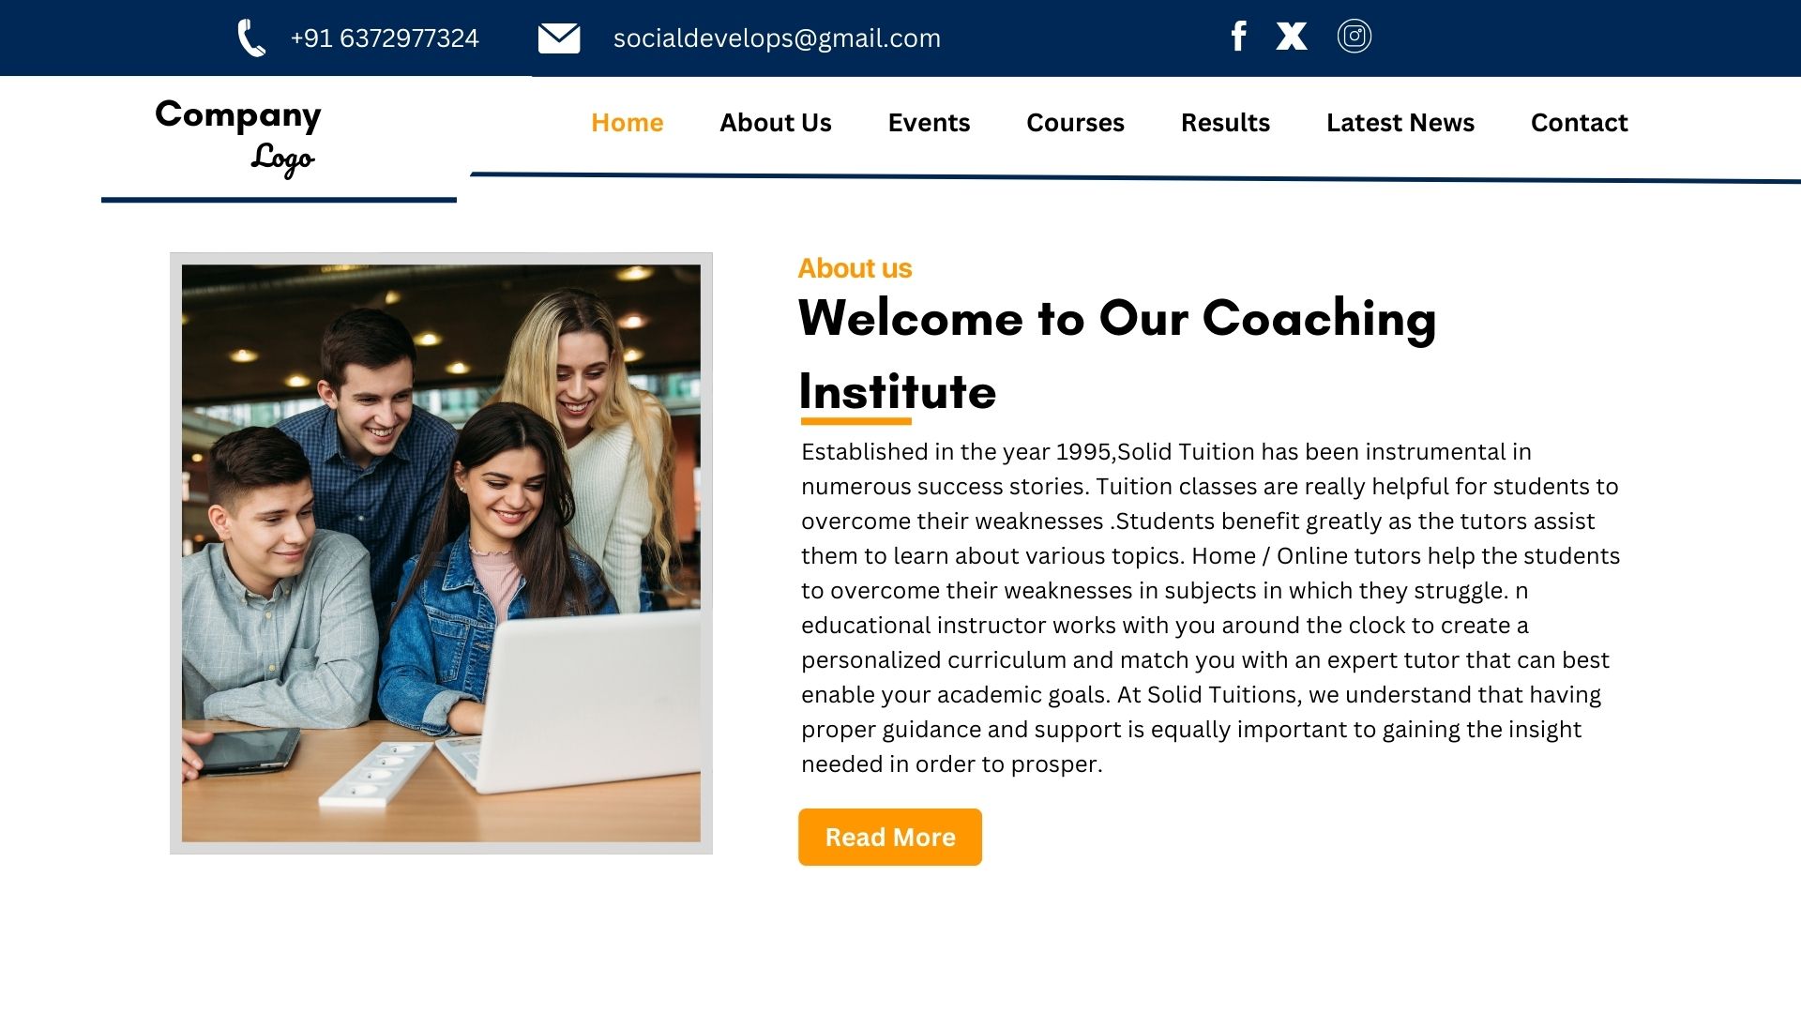Screen dimensions: 1801x1013
Task: Click the phone number +91 6372977324
Action: point(385,38)
